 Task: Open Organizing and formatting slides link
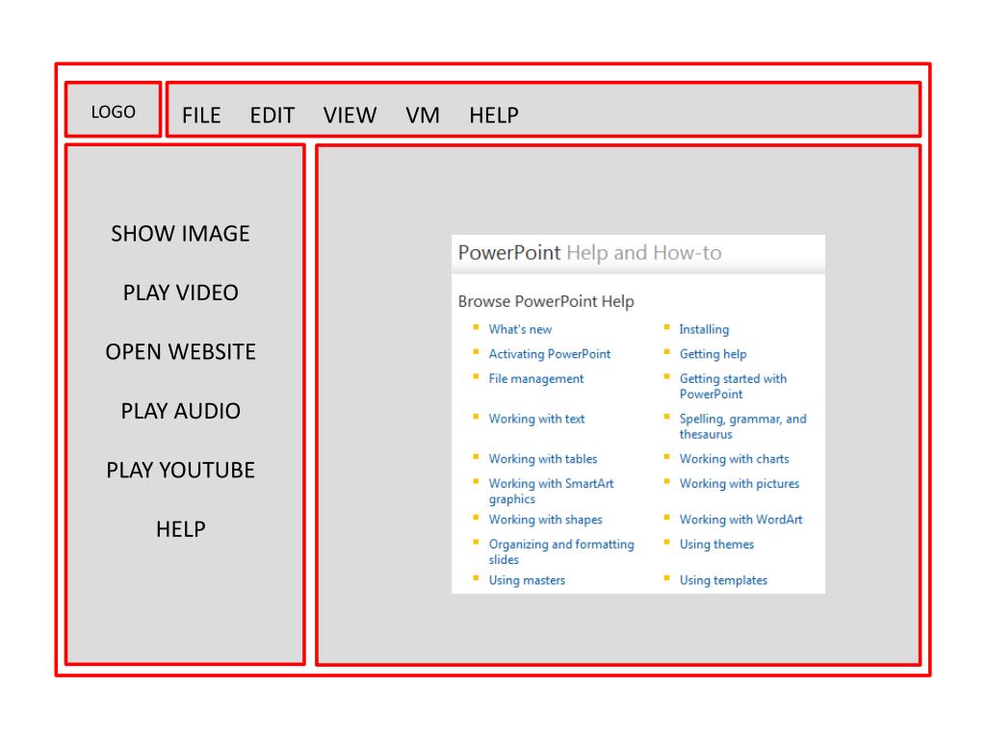pos(561,551)
